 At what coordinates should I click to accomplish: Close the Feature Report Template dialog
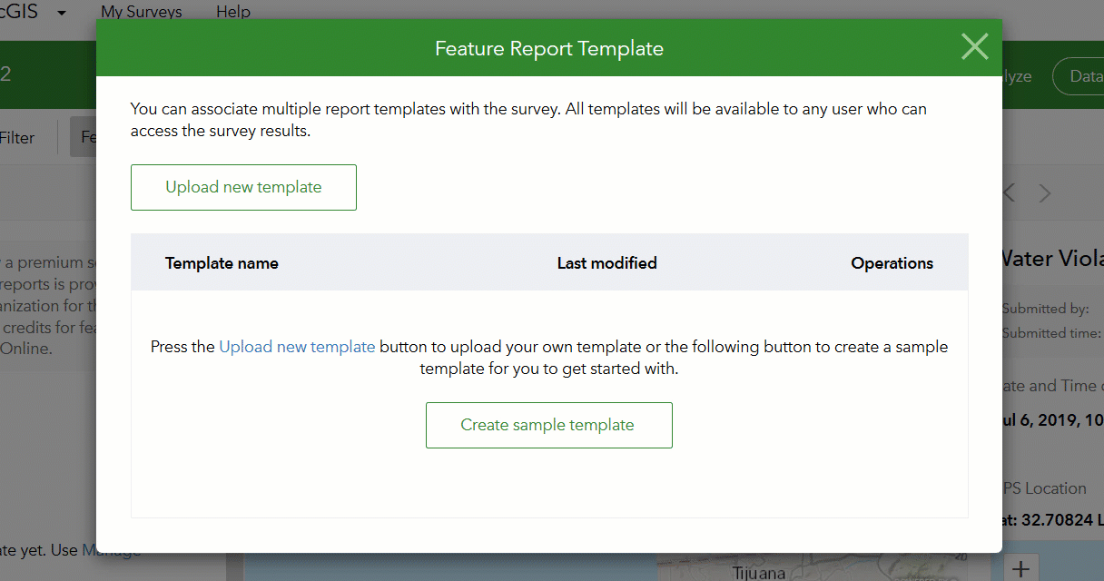tap(974, 47)
